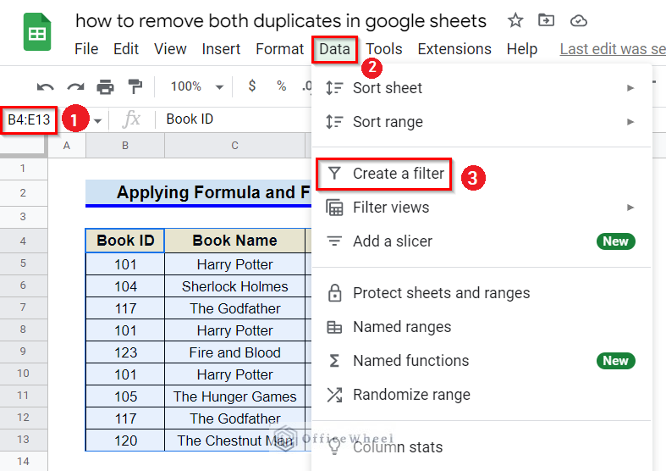Click cell containing The Hunger Games
Image resolution: width=666 pixels, height=471 pixels.
pos(234,396)
